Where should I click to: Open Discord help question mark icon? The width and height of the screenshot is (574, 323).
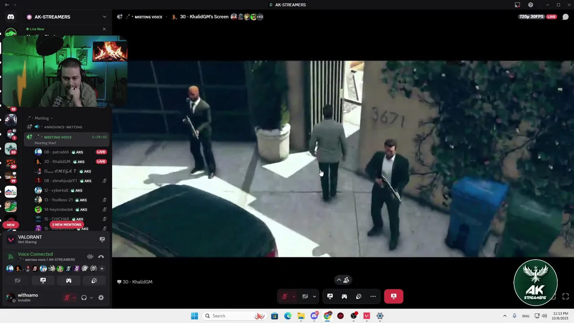531,4
